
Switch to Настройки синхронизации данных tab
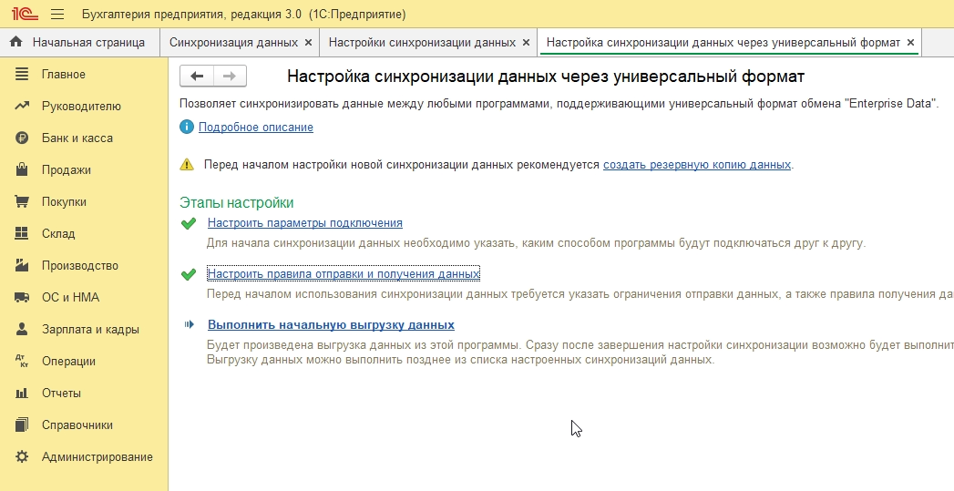(422, 43)
